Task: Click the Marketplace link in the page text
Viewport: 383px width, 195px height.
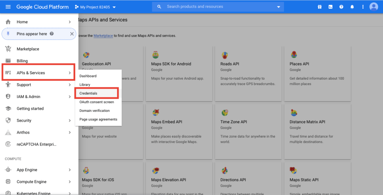Action: pos(103,36)
